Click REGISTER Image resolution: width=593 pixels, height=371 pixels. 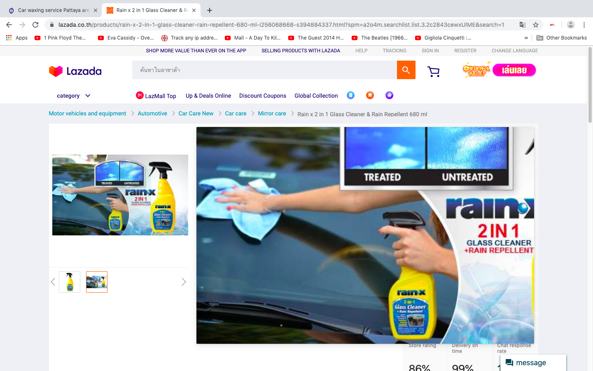coord(465,51)
